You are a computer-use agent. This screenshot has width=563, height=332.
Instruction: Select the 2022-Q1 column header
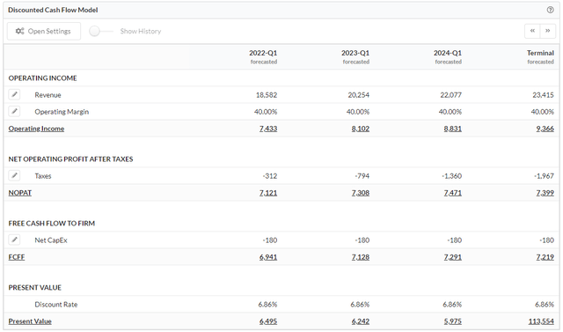[263, 56]
